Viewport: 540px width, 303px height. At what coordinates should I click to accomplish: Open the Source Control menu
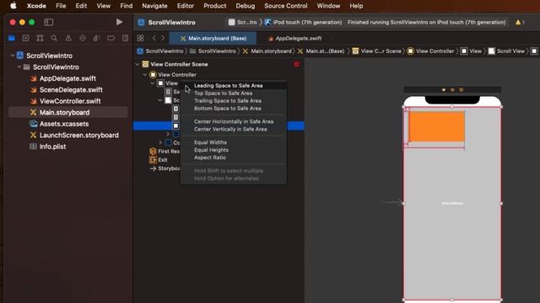pos(286,6)
